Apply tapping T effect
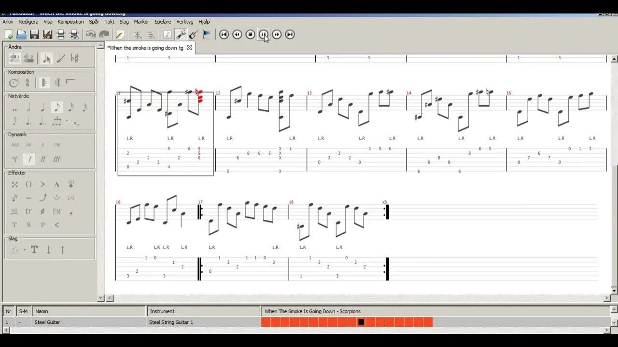This screenshot has height=347, width=618. pyautogui.click(x=14, y=225)
